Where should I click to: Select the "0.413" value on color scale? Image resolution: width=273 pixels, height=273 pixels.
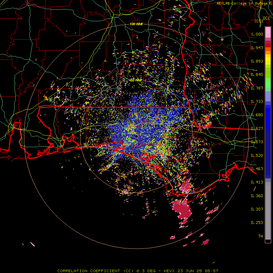[257, 182]
